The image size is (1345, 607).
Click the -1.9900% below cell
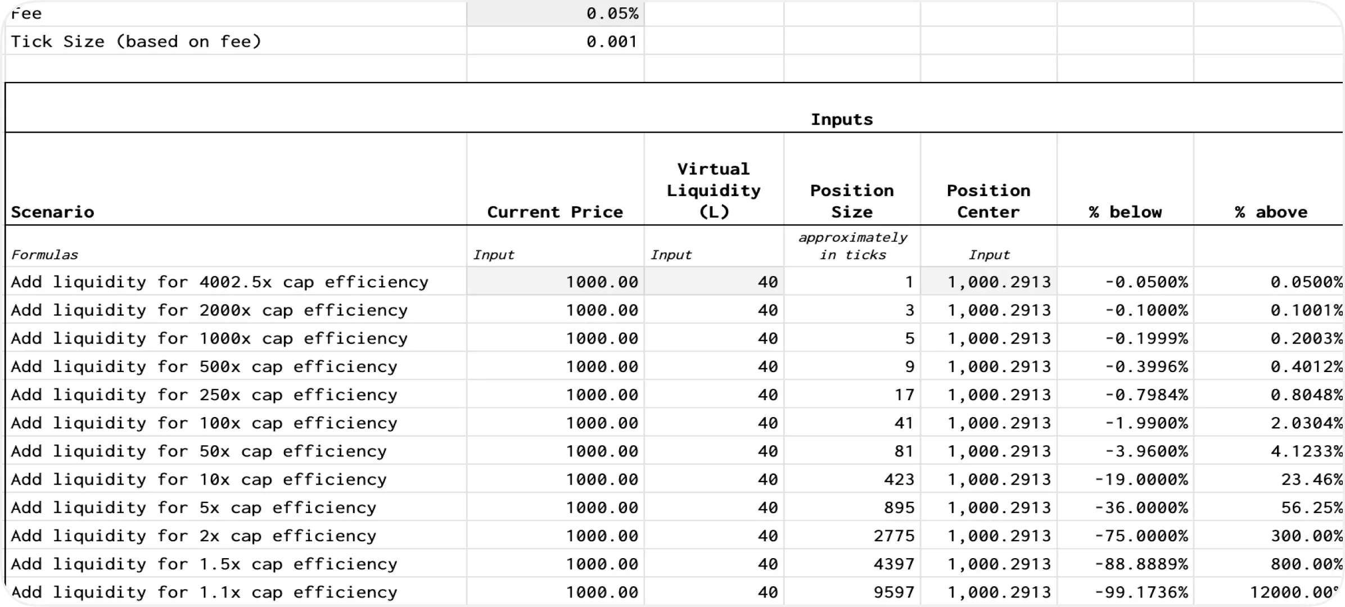[x=1126, y=422]
